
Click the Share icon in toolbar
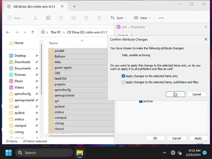pyautogui.click(x=86, y=18)
